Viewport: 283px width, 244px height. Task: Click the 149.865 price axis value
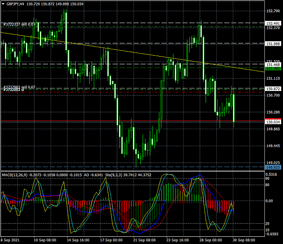(273, 129)
